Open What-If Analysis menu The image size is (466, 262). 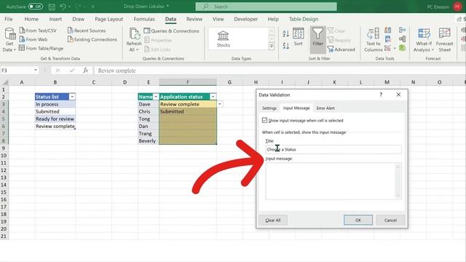pos(424,40)
